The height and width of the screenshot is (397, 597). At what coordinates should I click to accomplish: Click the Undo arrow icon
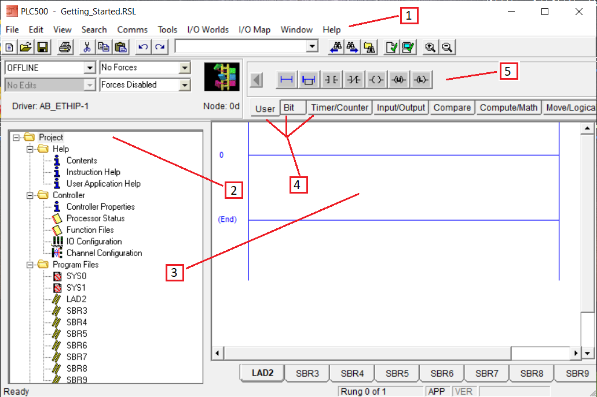pyautogui.click(x=143, y=47)
